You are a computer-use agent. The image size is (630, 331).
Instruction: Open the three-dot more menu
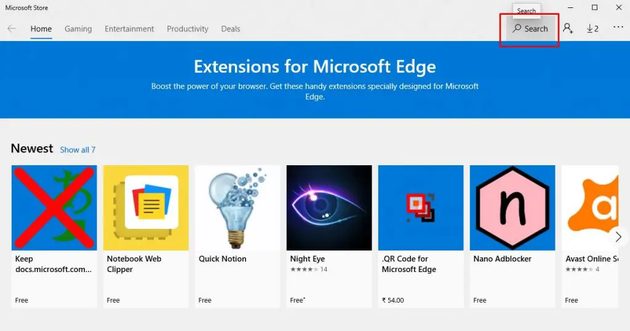click(x=618, y=27)
